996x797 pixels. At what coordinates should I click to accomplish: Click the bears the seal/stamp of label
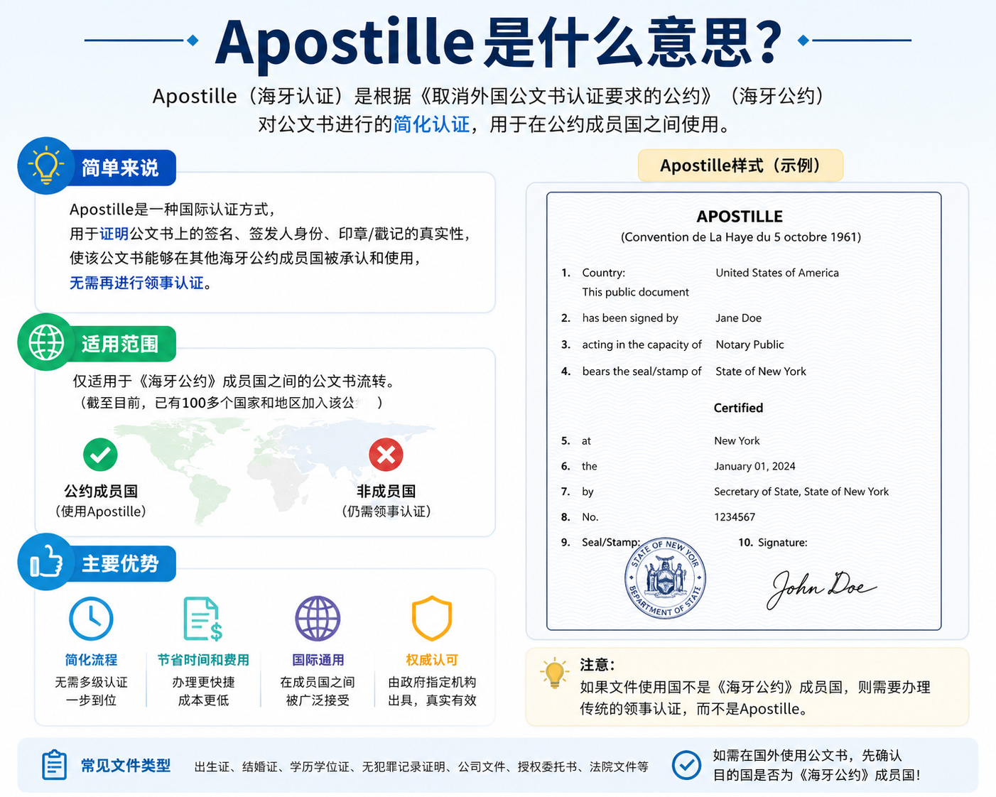[642, 372]
